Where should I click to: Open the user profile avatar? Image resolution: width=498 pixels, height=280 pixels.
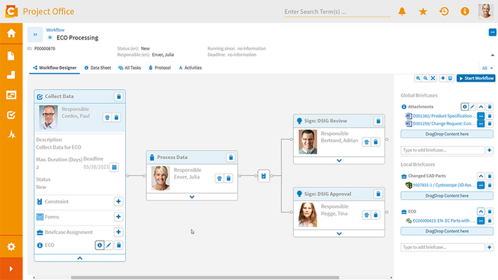click(x=486, y=11)
